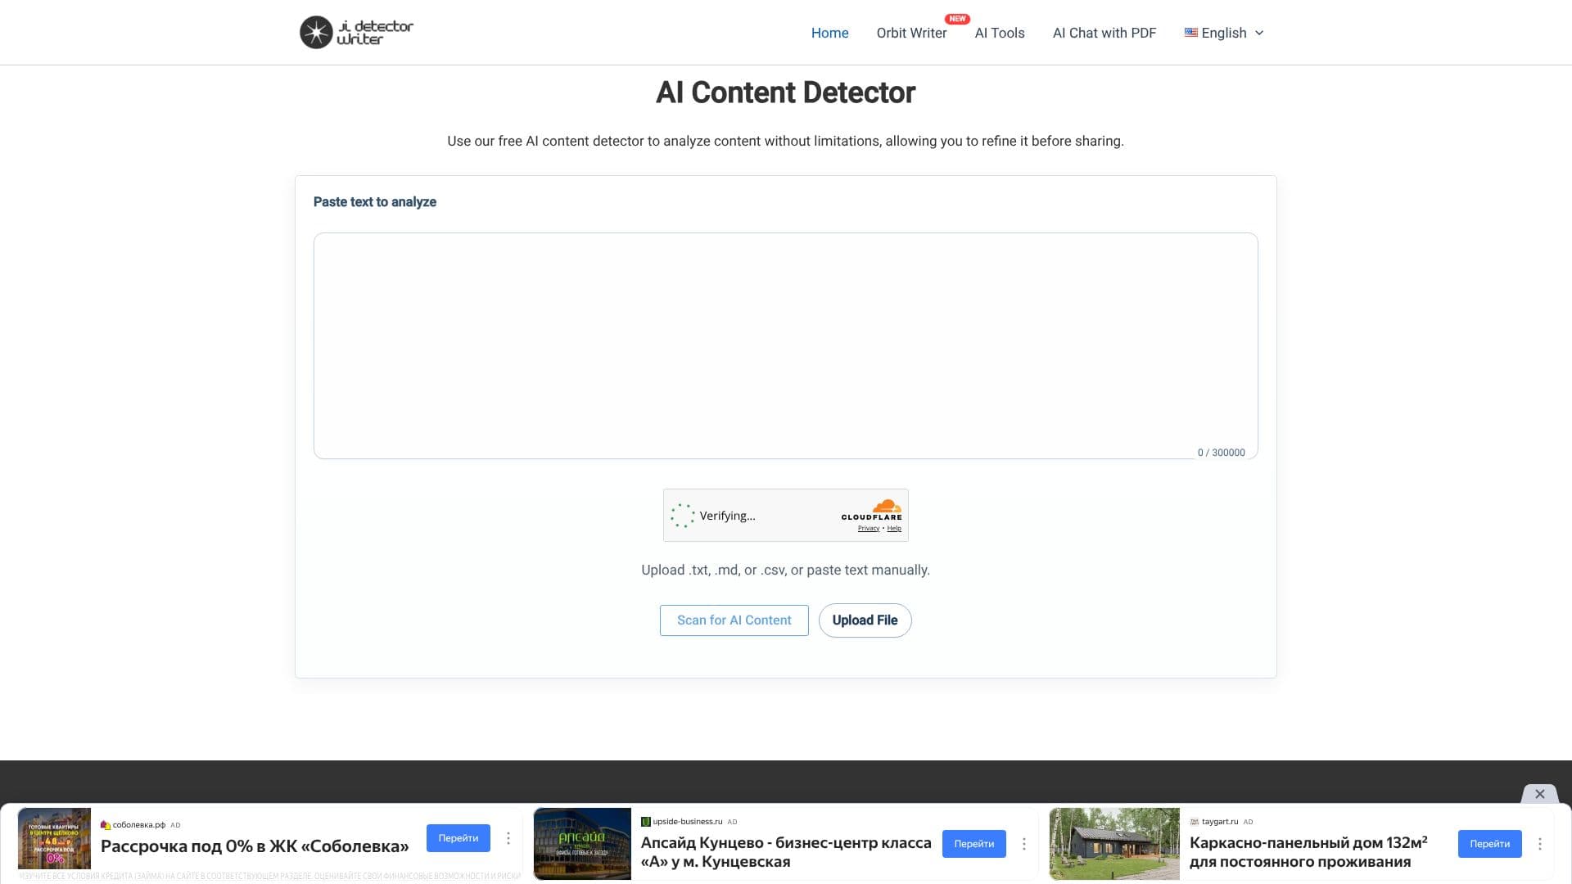This screenshot has height=884, width=1572.
Task: Click the upside-business.ru favicon
Action: coord(646,822)
